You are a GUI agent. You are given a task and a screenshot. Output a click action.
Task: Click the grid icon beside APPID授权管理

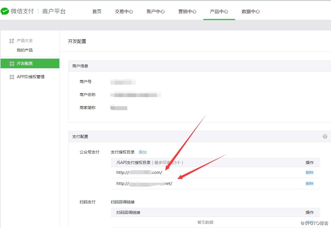click(11, 77)
